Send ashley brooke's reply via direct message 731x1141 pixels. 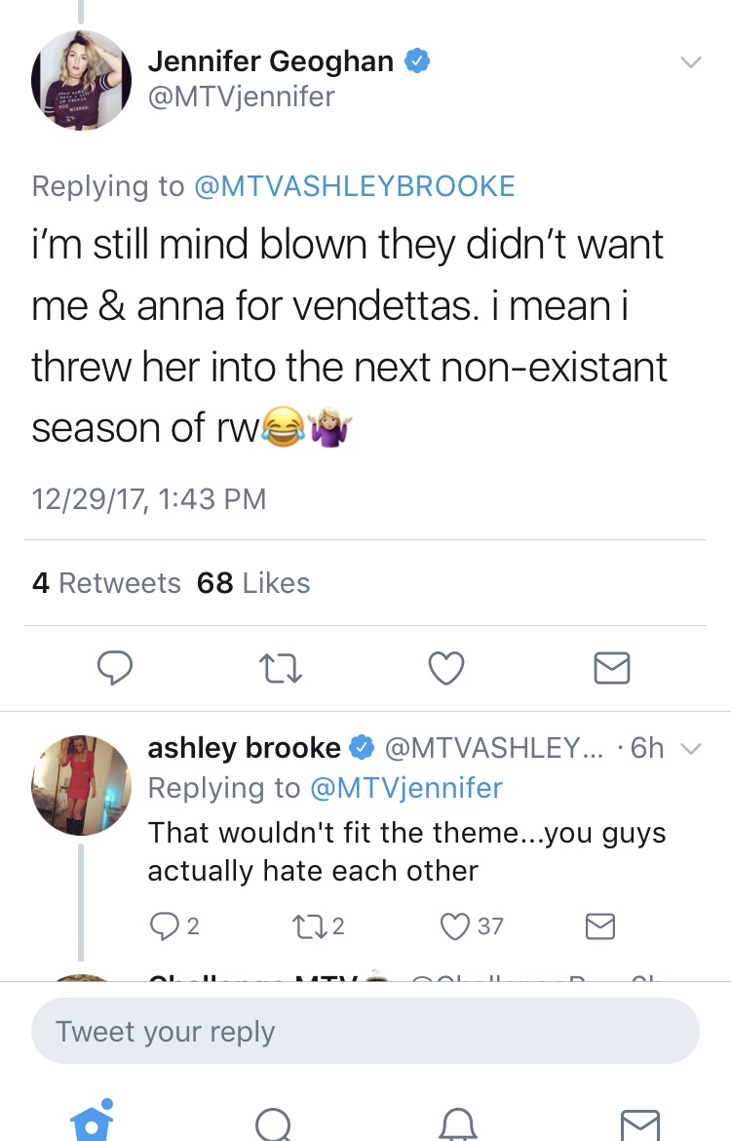point(600,925)
